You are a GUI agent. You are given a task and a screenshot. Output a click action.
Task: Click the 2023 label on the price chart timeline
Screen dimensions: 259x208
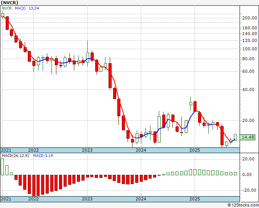click(x=87, y=150)
